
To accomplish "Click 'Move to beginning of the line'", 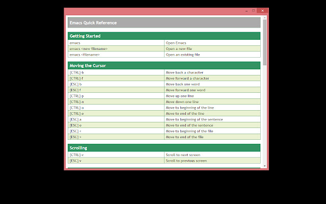I will pyautogui.click(x=190, y=108).
